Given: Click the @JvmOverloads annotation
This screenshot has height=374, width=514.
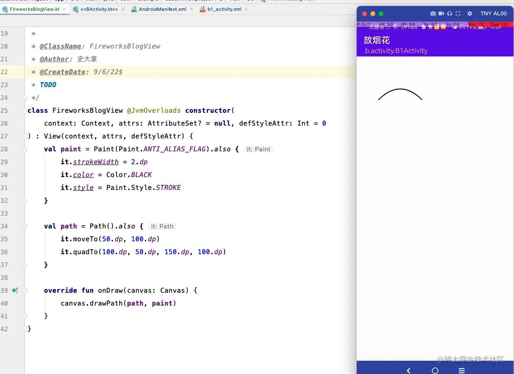Looking at the screenshot, I should pos(154,110).
